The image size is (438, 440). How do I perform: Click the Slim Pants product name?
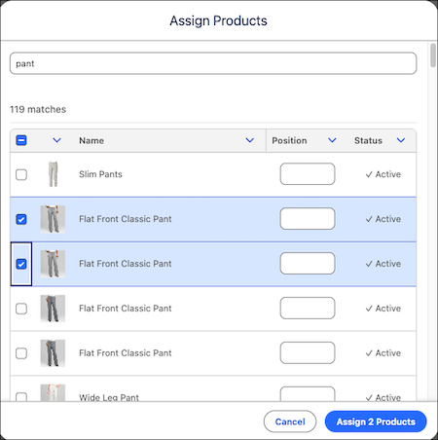(x=100, y=174)
